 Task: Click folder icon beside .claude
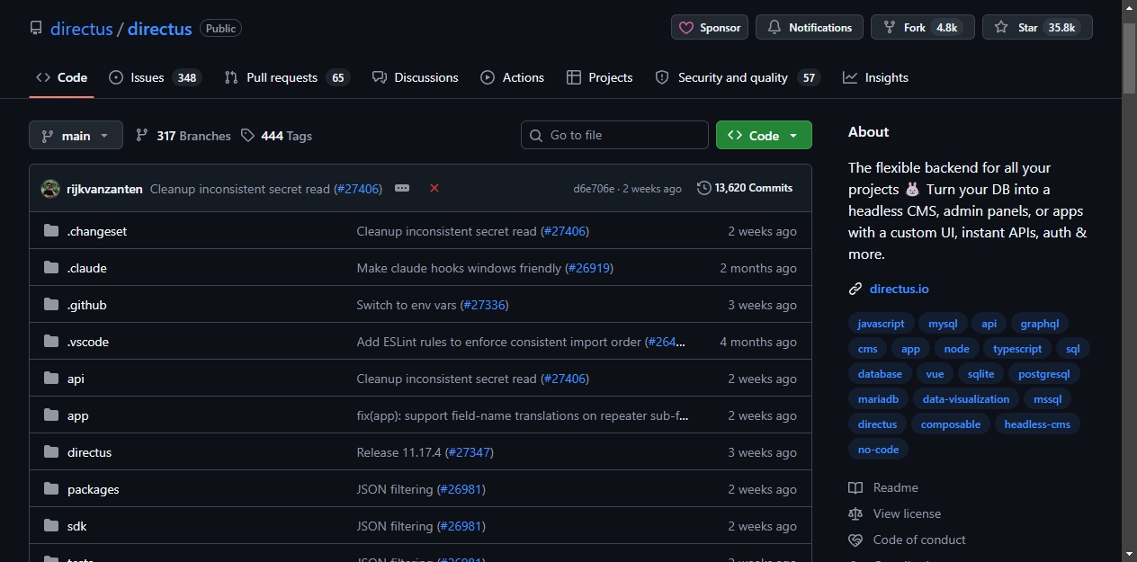click(51, 268)
